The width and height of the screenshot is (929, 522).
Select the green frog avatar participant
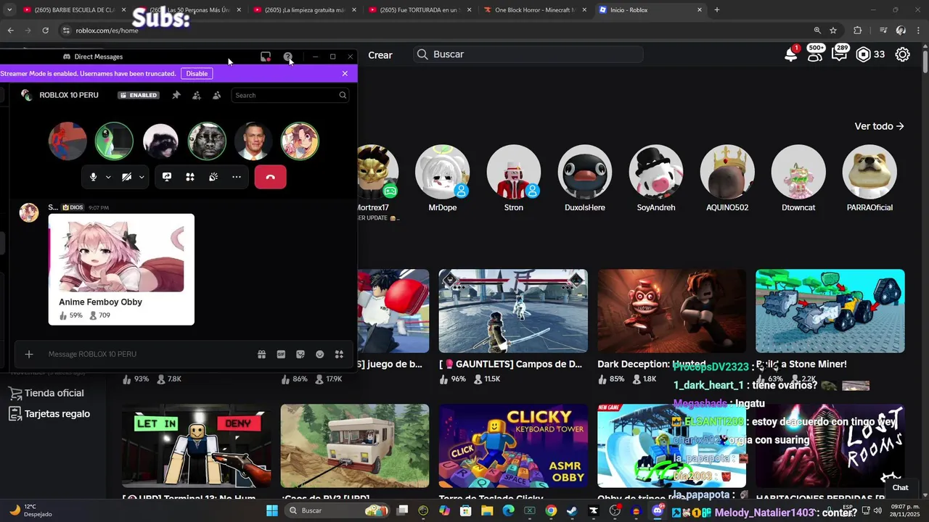pos(114,141)
